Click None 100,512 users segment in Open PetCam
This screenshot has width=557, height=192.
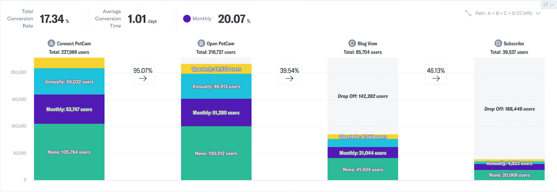216,153
